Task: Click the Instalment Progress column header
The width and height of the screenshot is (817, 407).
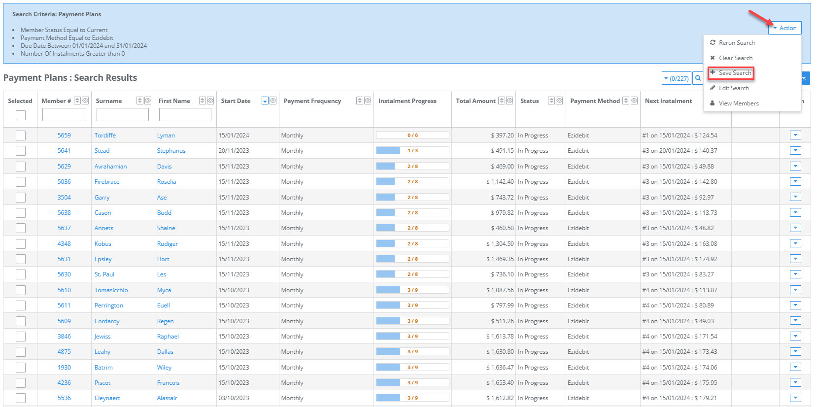Action: [408, 101]
